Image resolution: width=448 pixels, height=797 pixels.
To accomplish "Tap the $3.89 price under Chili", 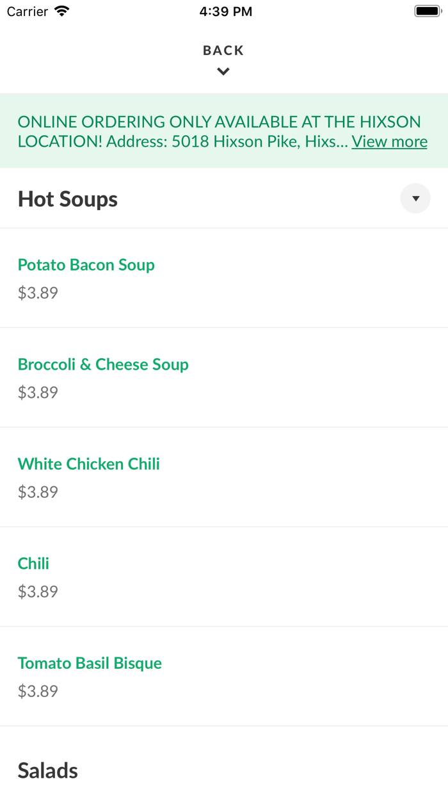I will pyautogui.click(x=37, y=591).
